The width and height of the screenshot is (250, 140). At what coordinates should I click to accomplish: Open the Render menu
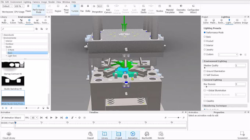(x=51, y=2)
